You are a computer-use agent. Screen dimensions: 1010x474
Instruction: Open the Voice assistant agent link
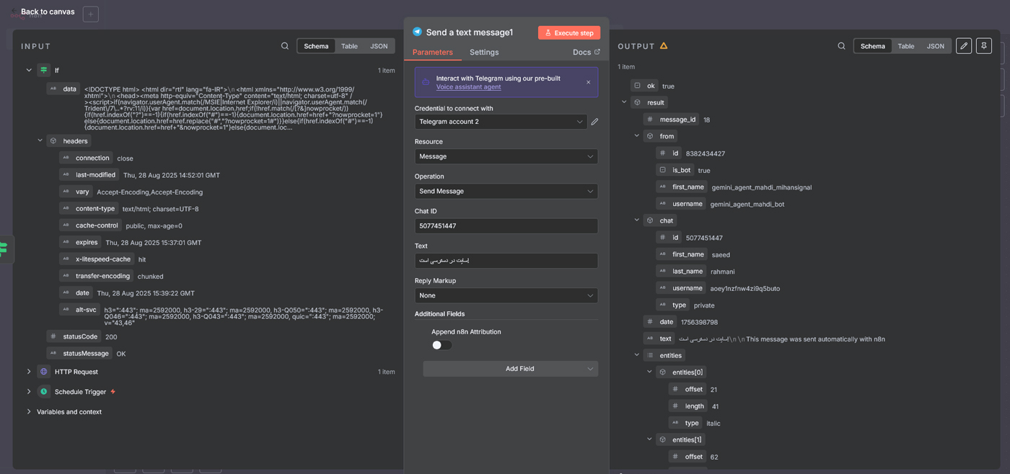point(468,87)
